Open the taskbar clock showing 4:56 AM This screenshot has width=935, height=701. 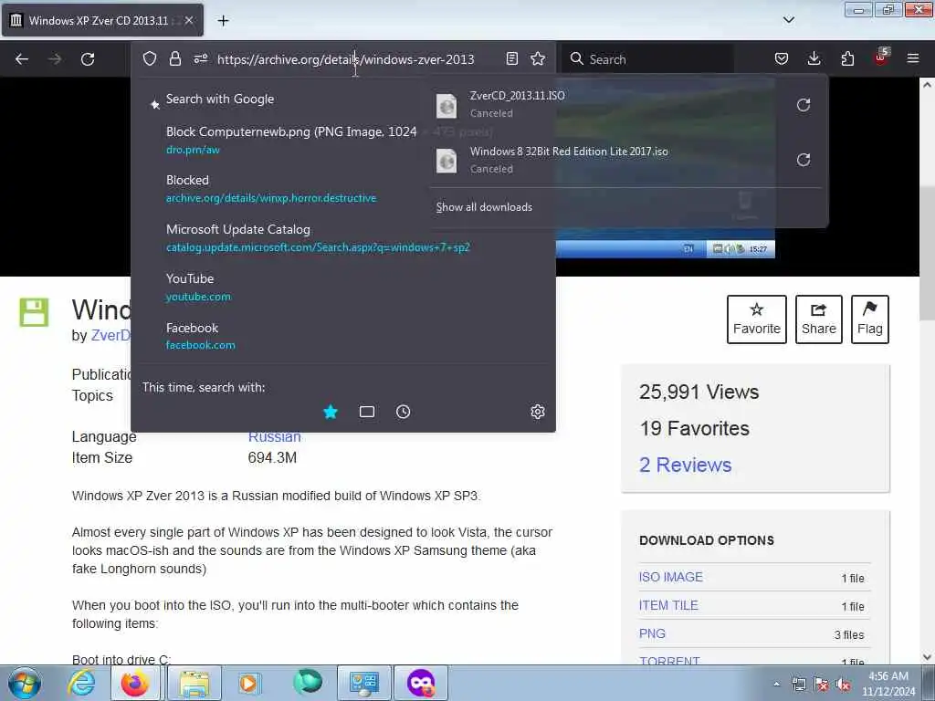point(888,684)
